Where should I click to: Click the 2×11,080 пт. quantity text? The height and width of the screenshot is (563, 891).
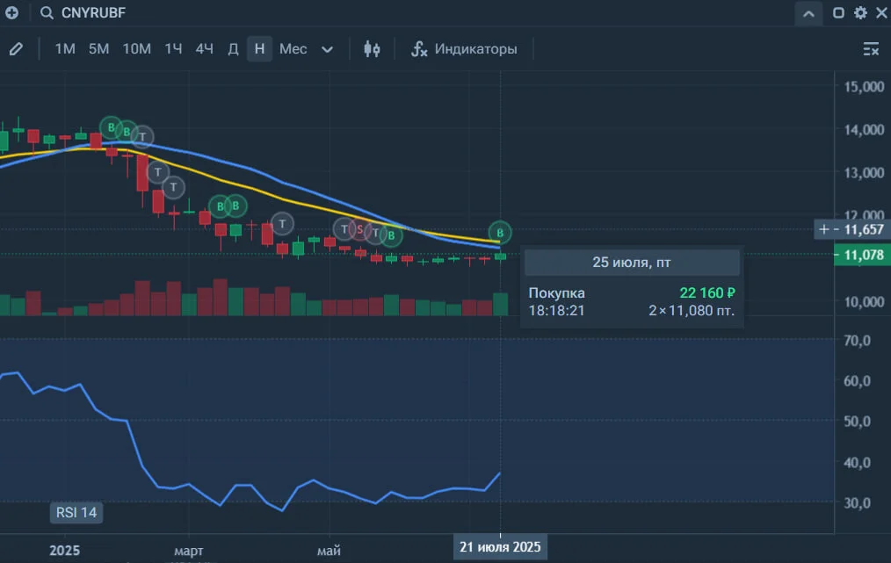click(692, 311)
